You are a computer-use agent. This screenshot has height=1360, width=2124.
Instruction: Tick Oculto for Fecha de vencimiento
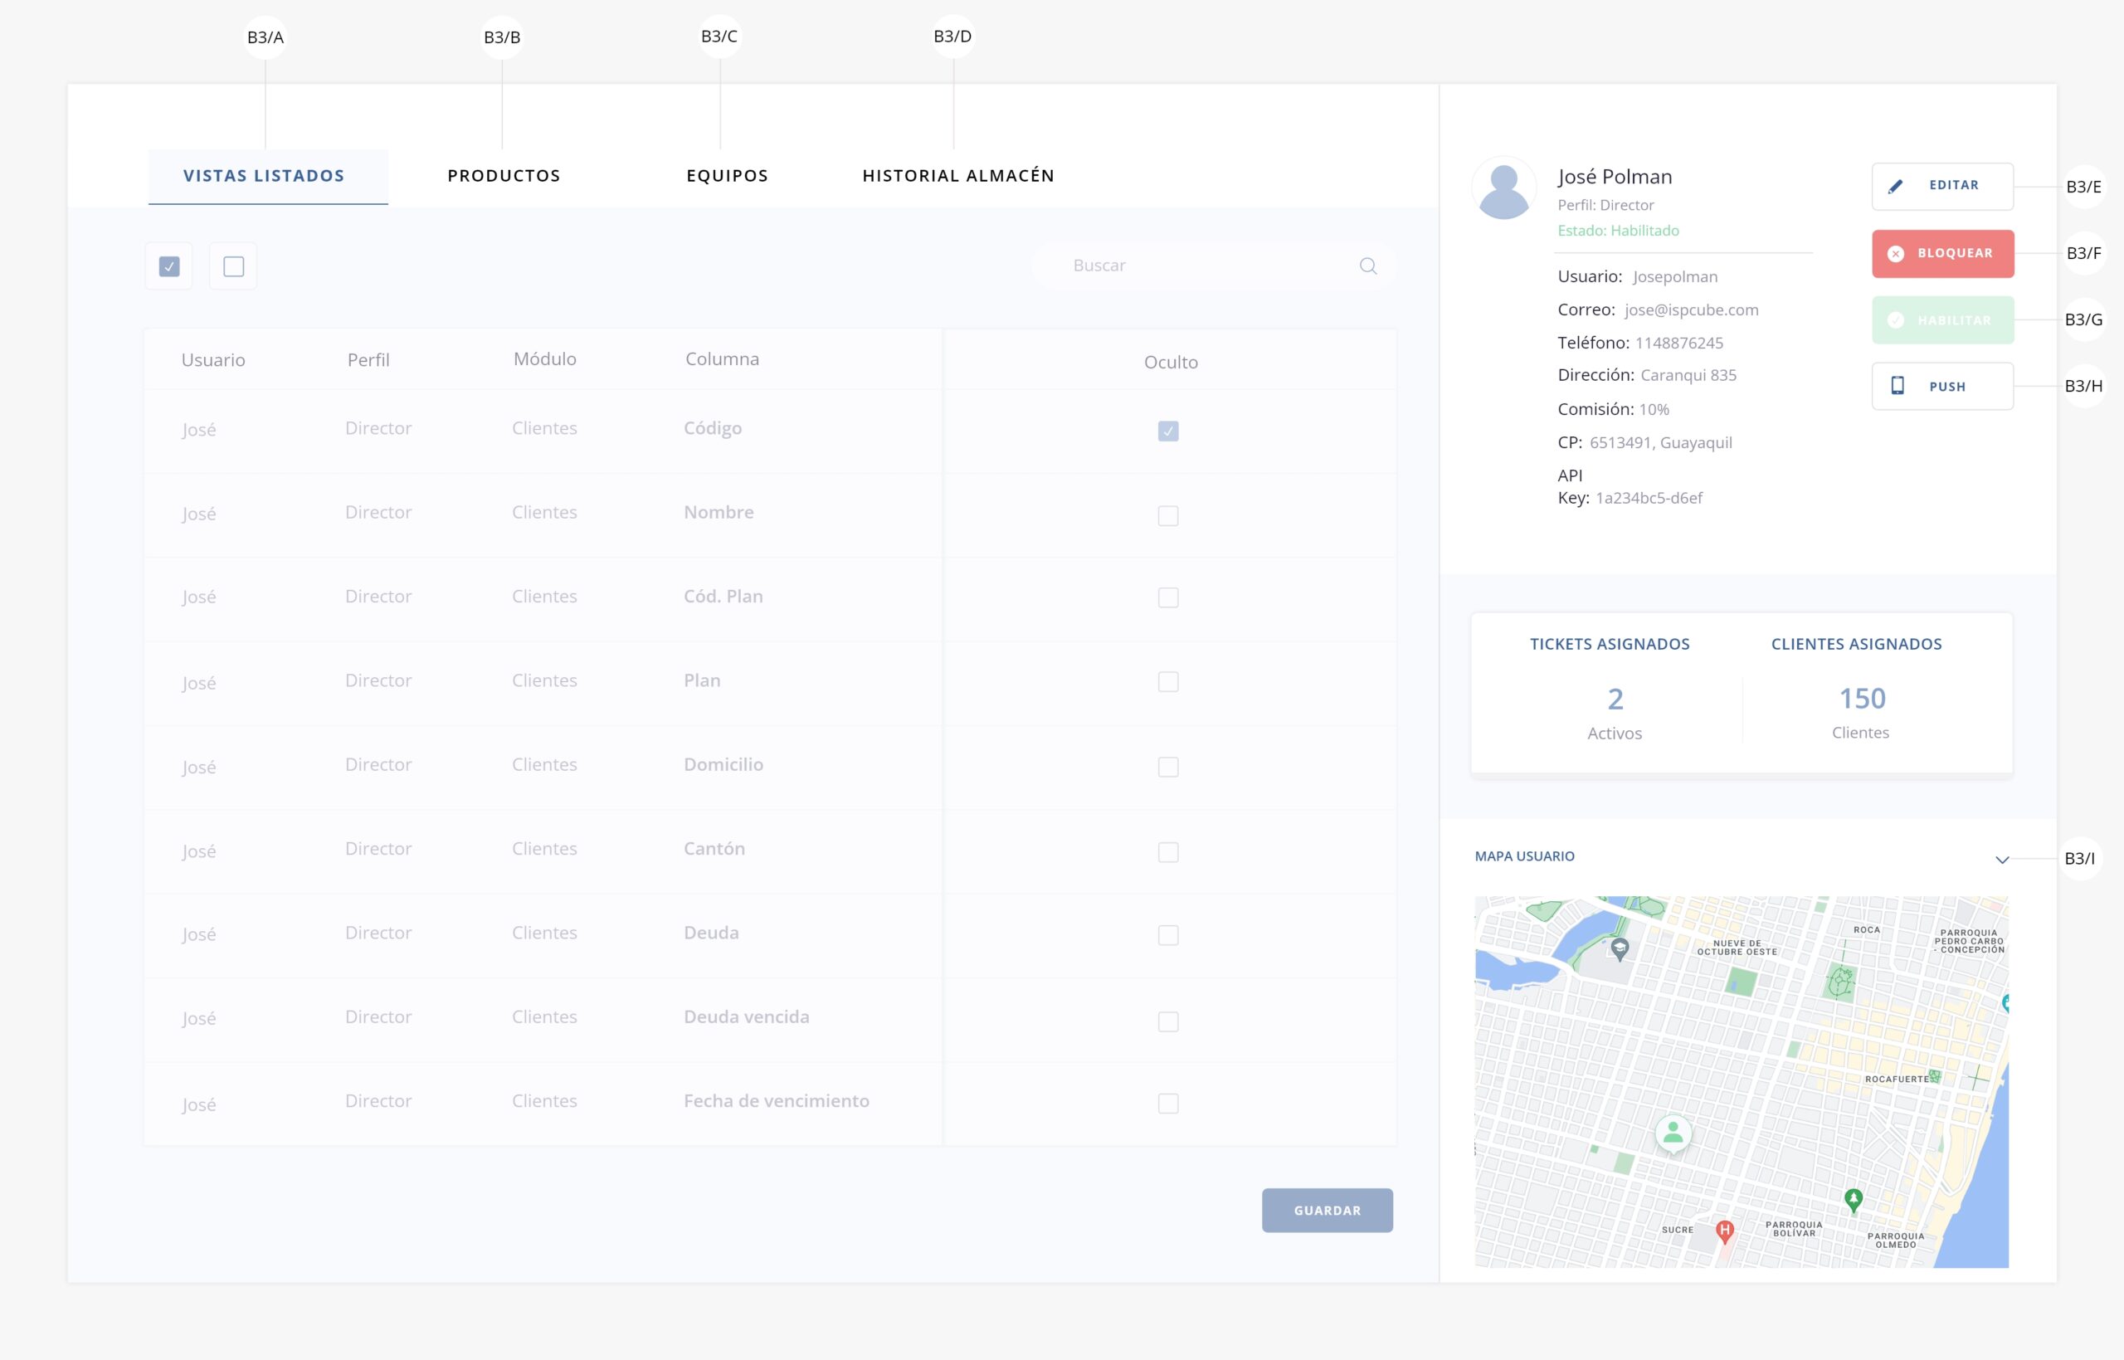coord(1167,1103)
